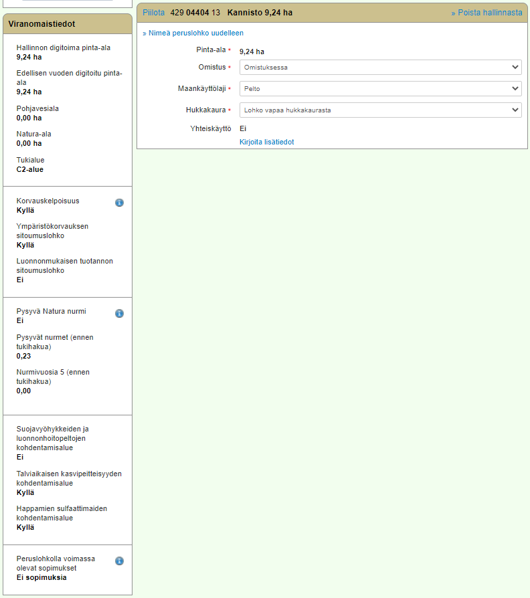Open the Omistus dropdown
Viewport: 530px width, 598px height.
coord(380,68)
